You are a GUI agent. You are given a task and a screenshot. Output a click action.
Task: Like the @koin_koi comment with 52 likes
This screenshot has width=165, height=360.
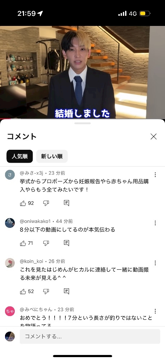23,292
